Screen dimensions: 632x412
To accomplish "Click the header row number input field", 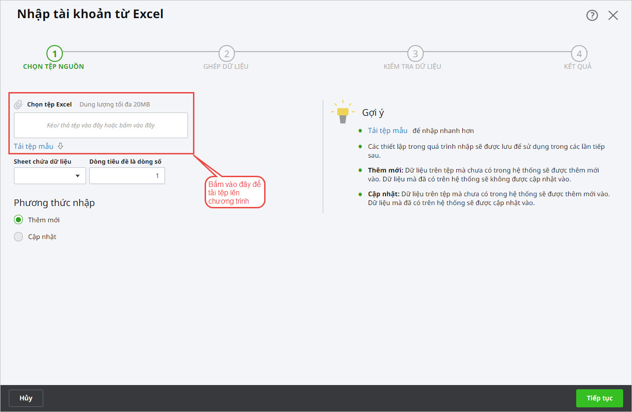I will click(127, 176).
